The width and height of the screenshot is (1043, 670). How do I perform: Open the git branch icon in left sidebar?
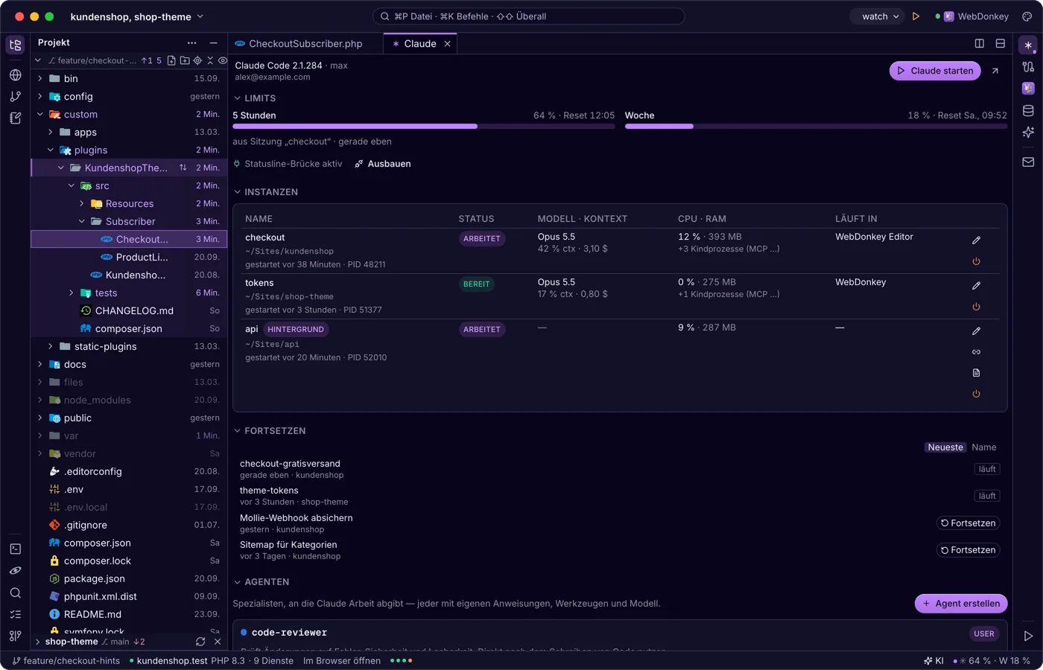tap(15, 96)
